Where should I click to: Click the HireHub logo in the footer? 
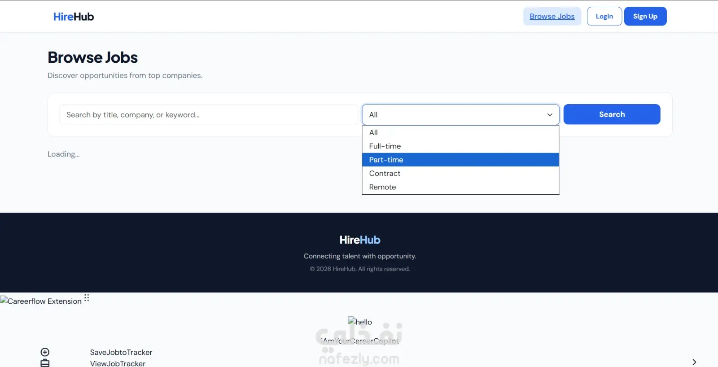[360, 240]
